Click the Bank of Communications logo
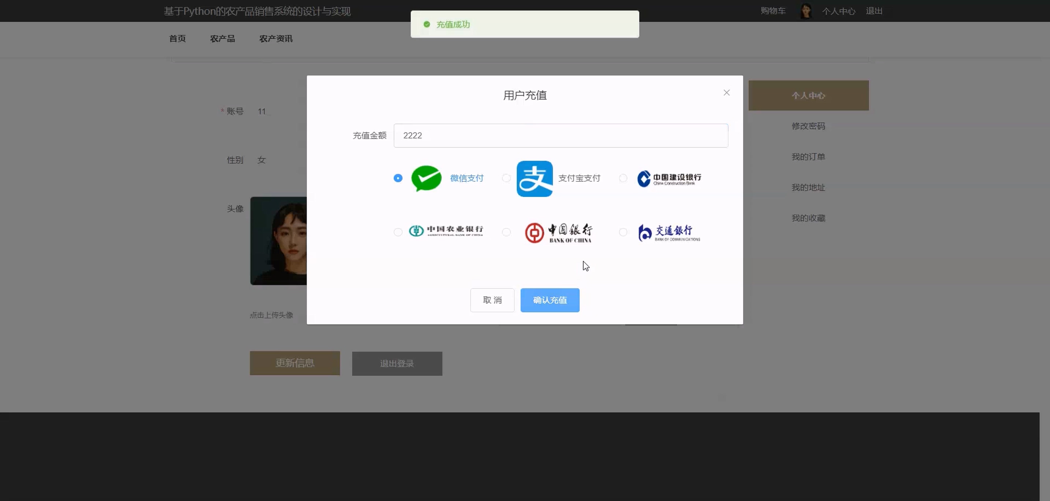The width and height of the screenshot is (1050, 501). 669,233
